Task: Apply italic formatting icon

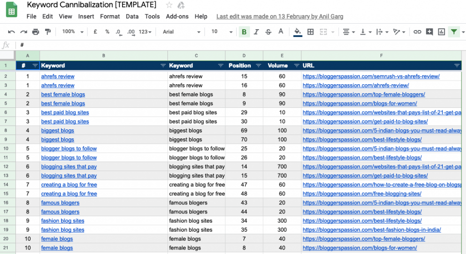Action: tap(256, 32)
